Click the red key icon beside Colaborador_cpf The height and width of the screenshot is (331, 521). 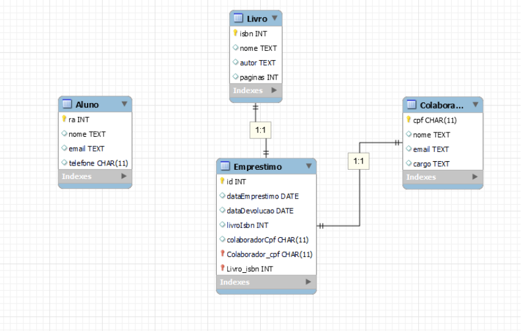[x=222, y=254]
